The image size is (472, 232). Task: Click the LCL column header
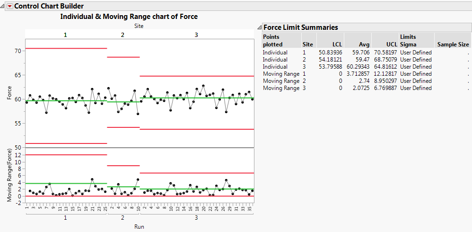point(336,44)
